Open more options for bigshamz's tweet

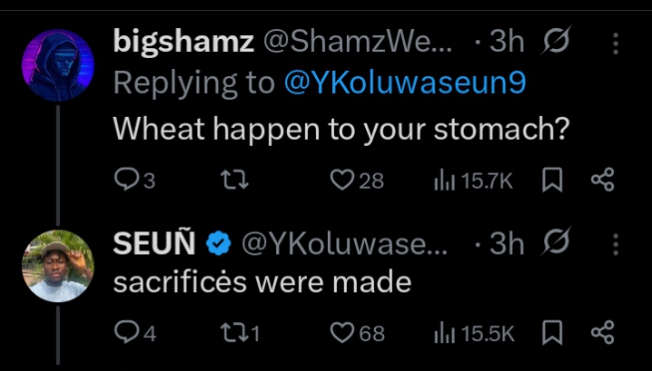[x=615, y=42]
